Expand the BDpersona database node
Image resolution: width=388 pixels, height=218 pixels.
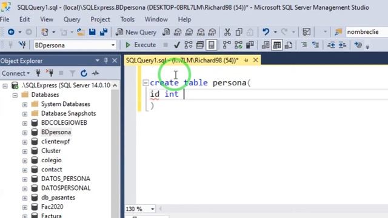pyautogui.click(x=25, y=133)
